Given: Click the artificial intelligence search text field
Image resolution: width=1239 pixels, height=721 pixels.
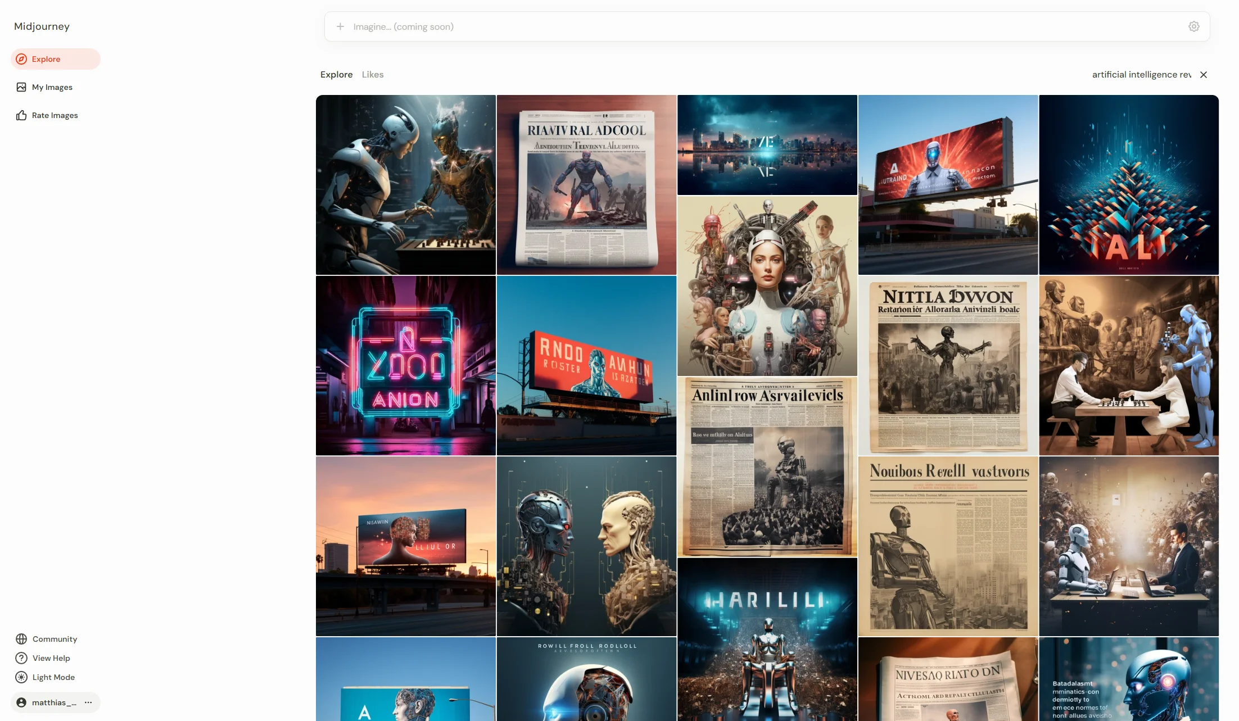Looking at the screenshot, I should (1141, 75).
